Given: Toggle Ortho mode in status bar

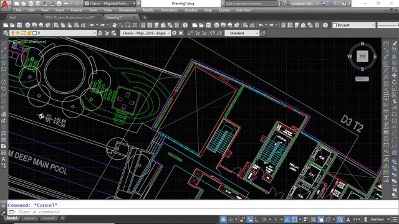Looking at the screenshot, I should 257,219.
